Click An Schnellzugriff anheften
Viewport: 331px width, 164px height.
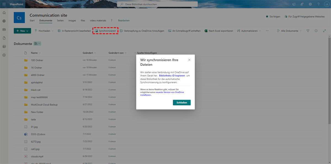[x=184, y=31]
